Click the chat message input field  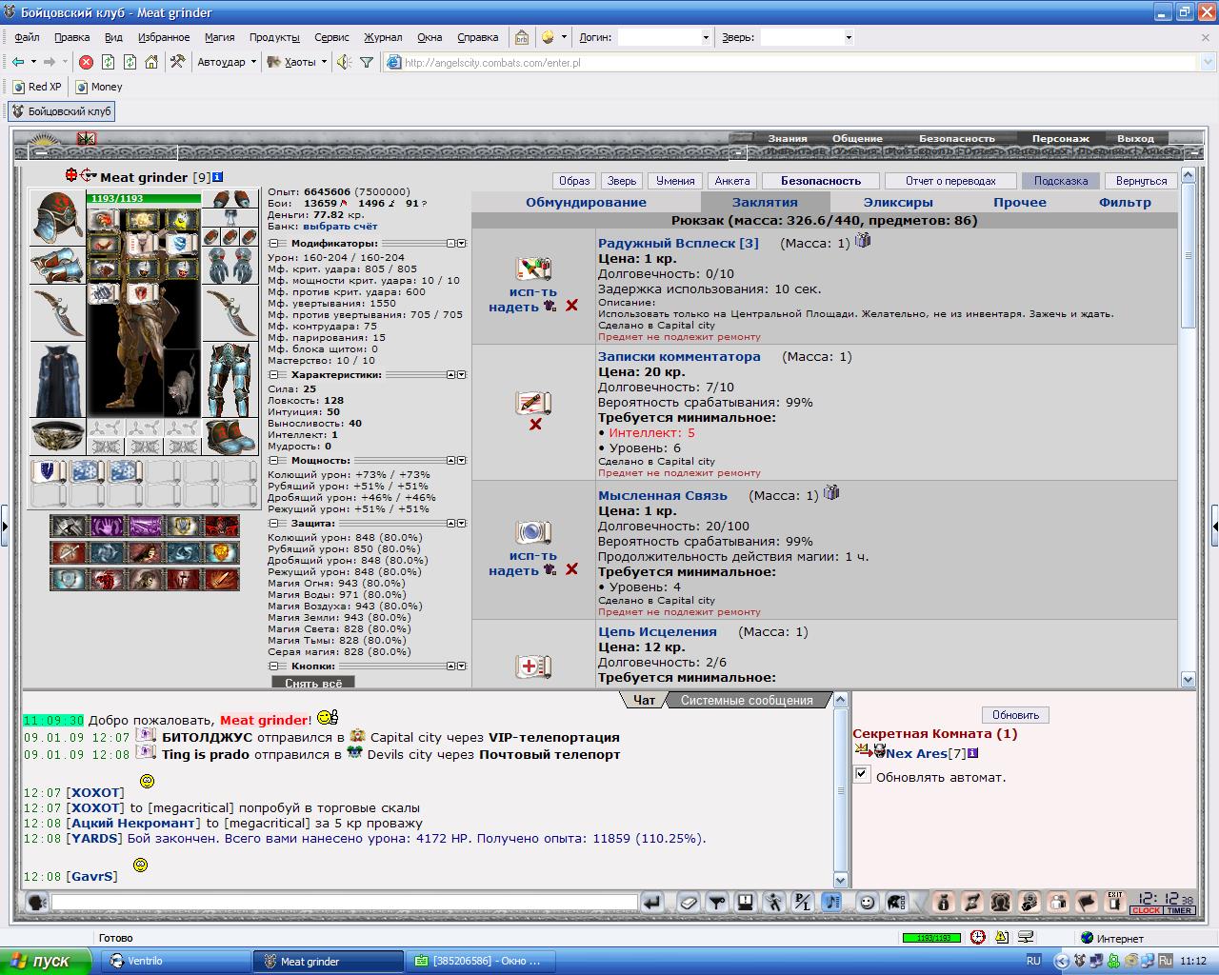(x=344, y=902)
